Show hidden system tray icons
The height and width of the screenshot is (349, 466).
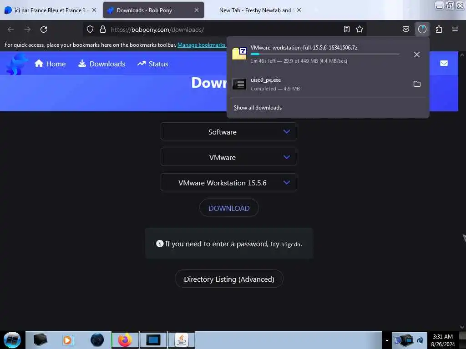(x=387, y=340)
